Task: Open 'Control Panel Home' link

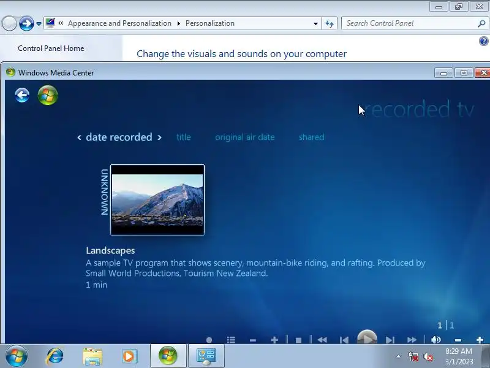Action: (x=51, y=48)
